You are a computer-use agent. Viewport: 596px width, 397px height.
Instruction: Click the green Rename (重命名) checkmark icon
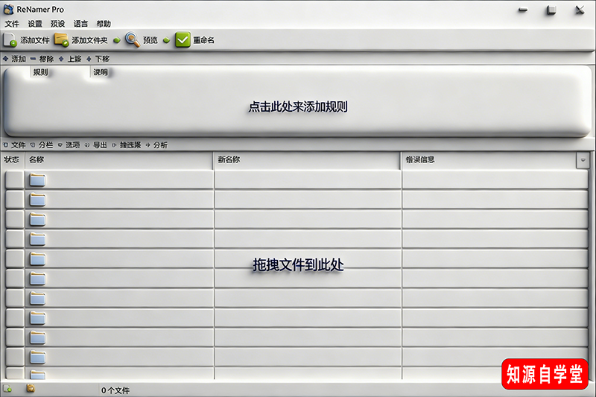coord(183,40)
